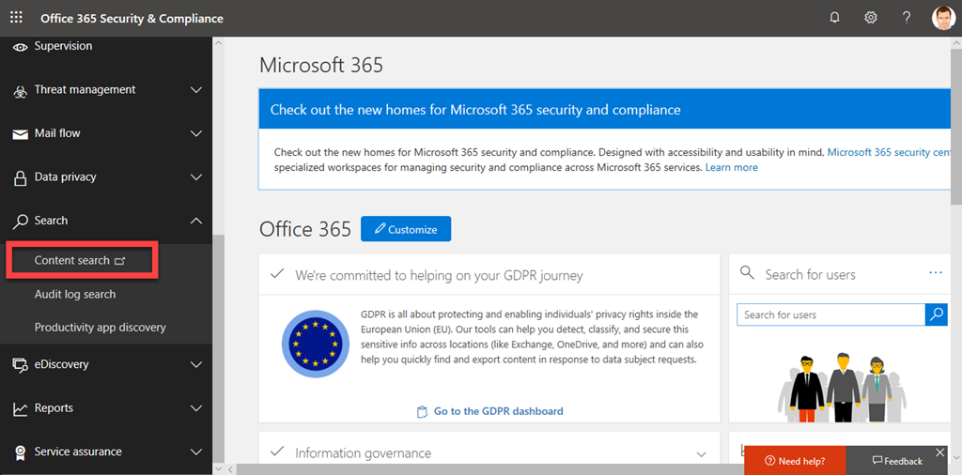The height and width of the screenshot is (475, 962).
Task: Expand the Mail flow section
Action: (x=196, y=133)
